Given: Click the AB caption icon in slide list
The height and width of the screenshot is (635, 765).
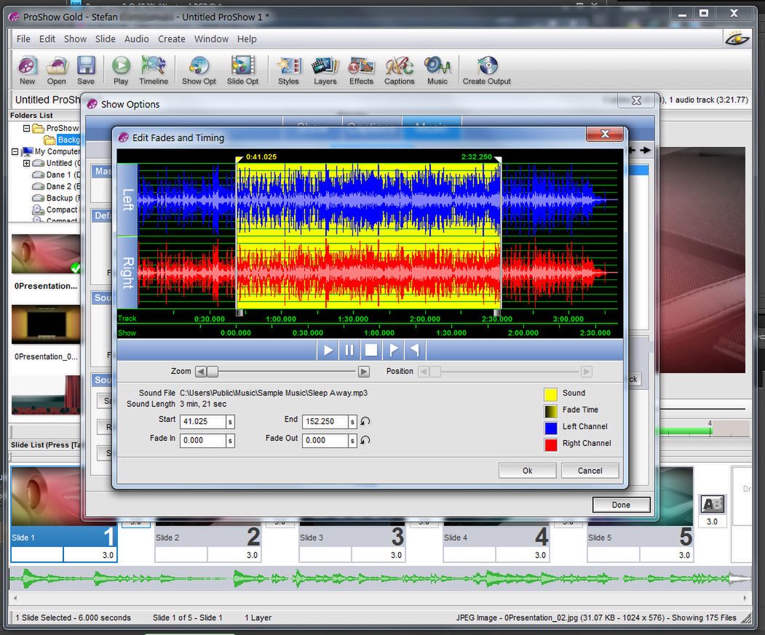Looking at the screenshot, I should tap(712, 504).
